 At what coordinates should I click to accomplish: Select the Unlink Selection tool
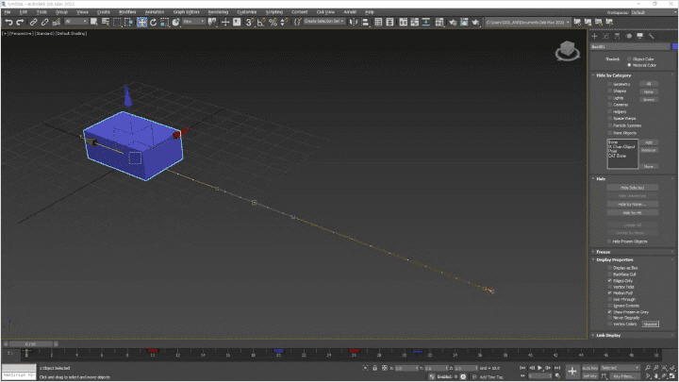(x=44, y=22)
